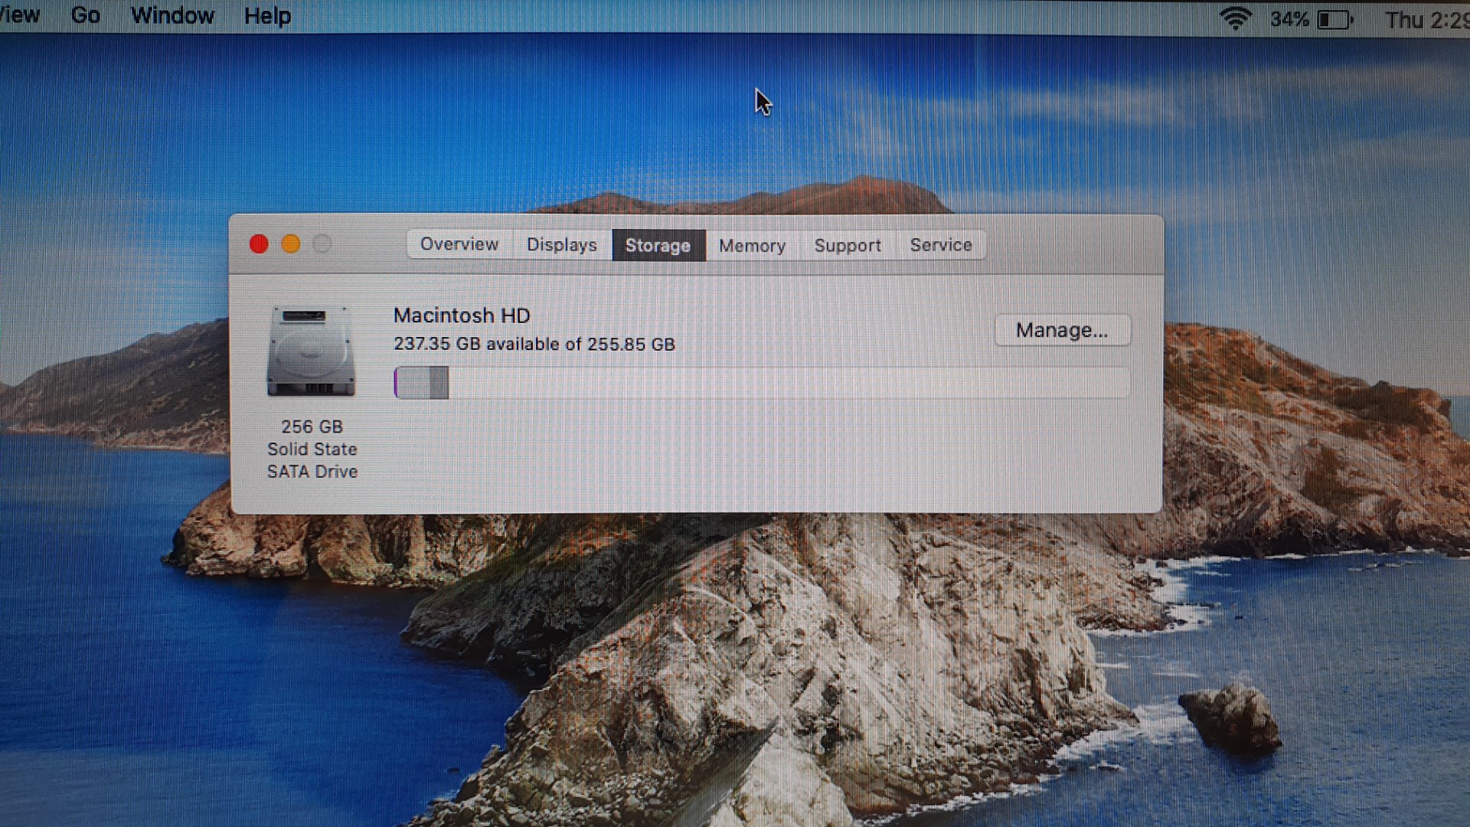1470x827 pixels.
Task: Click the battery status icon
Action: [1334, 20]
